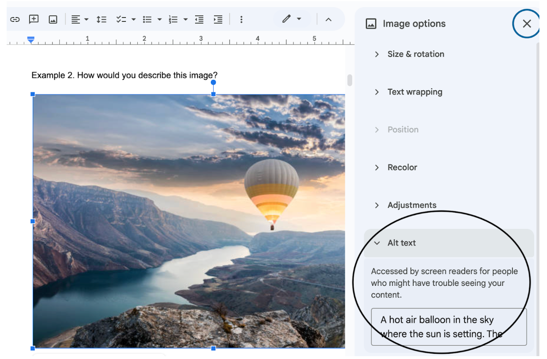The height and width of the screenshot is (359, 547).
Task: Collapse the Alt text section
Action: 401,243
